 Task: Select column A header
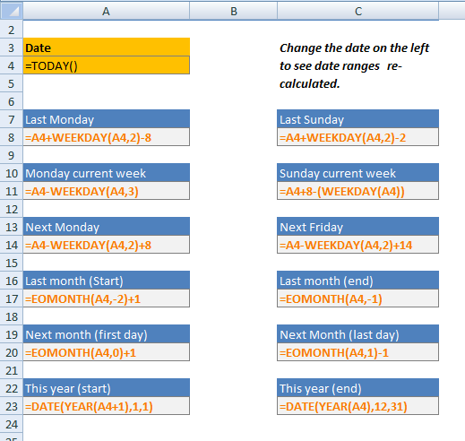pyautogui.click(x=106, y=12)
